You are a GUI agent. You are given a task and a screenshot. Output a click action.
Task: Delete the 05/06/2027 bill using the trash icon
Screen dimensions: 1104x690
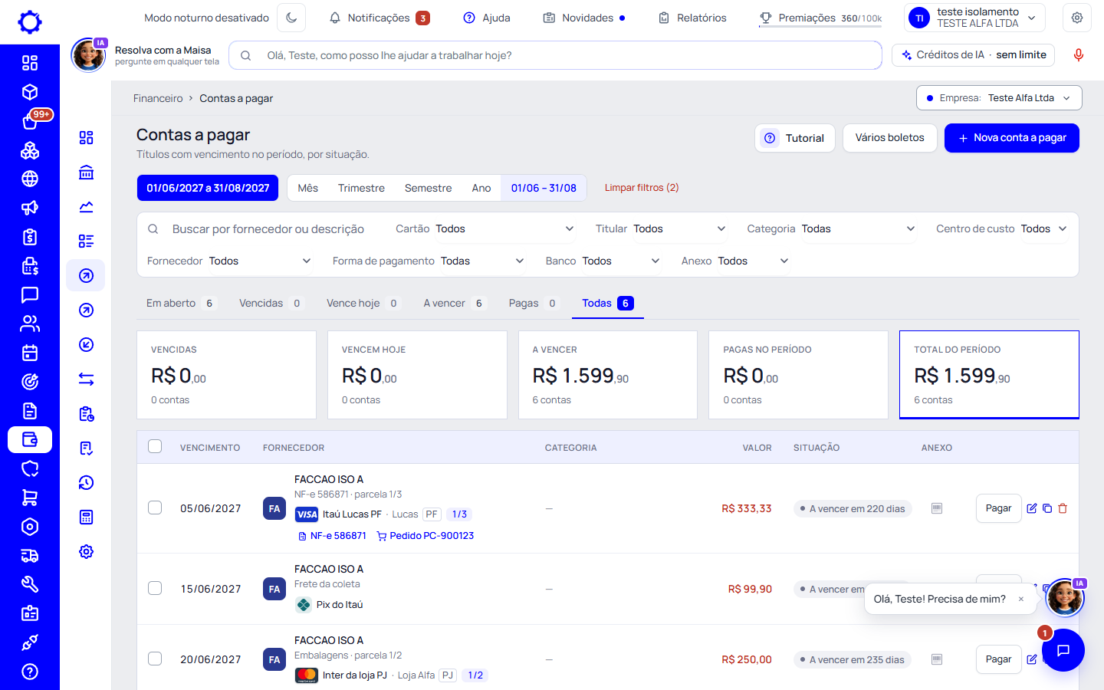tap(1063, 508)
